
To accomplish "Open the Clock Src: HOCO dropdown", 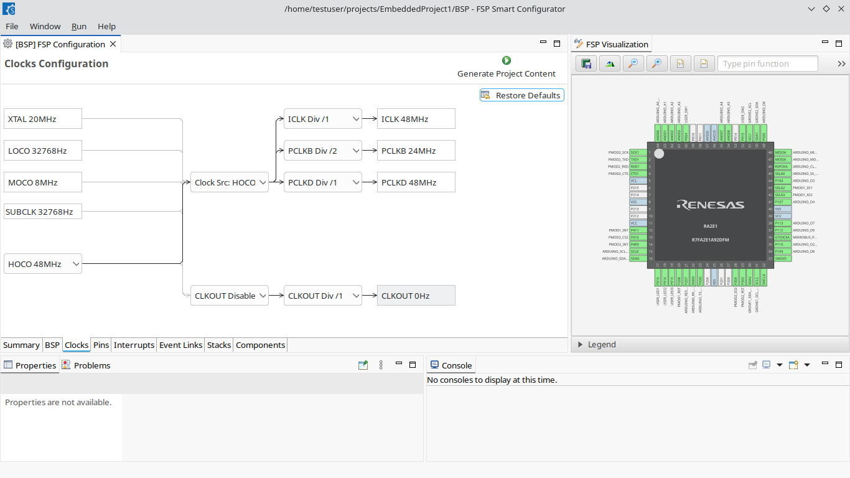I will (x=230, y=182).
